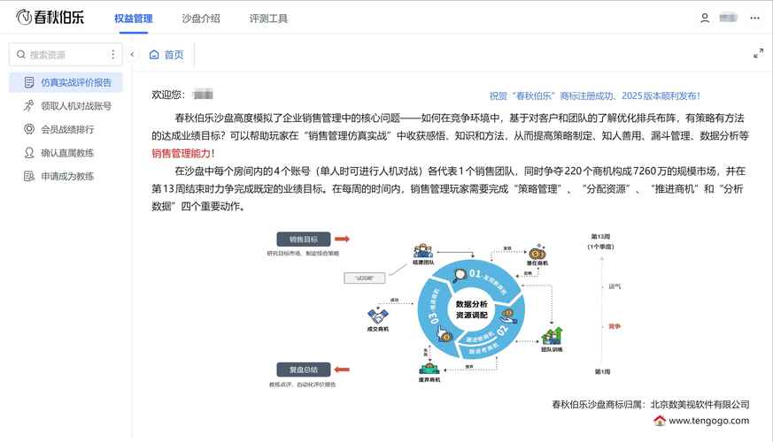Click the 团队训练 icon in diagram
The height and width of the screenshot is (442, 773).
click(x=552, y=336)
